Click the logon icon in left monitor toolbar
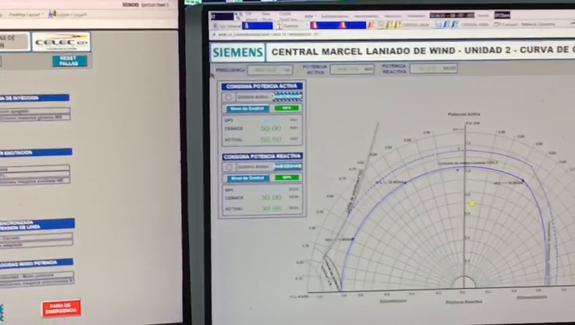This screenshot has height=325, width=575. [x=52, y=14]
